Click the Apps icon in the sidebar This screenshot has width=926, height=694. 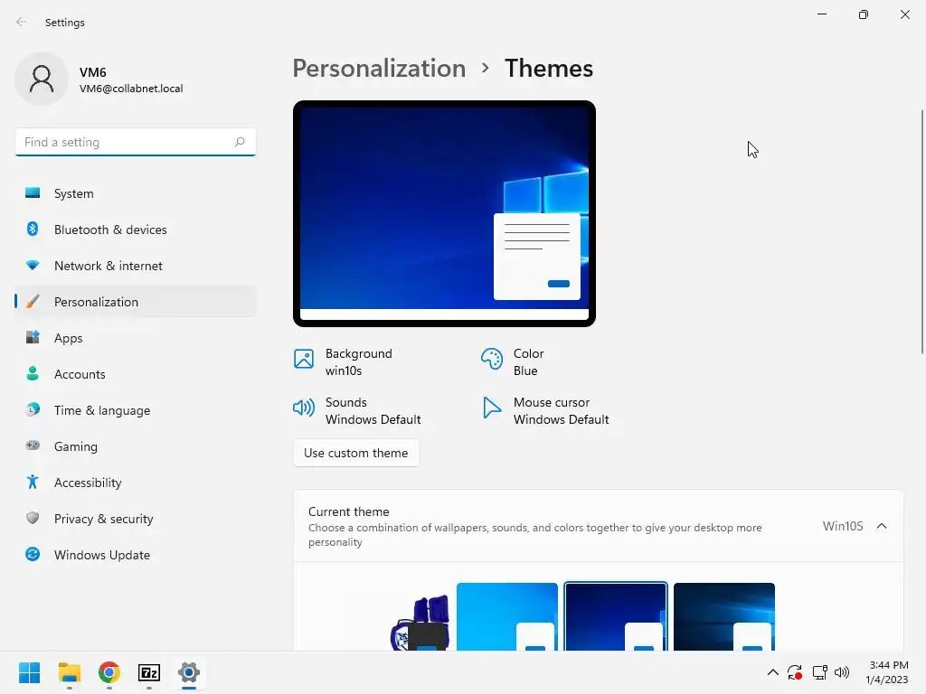click(x=33, y=338)
